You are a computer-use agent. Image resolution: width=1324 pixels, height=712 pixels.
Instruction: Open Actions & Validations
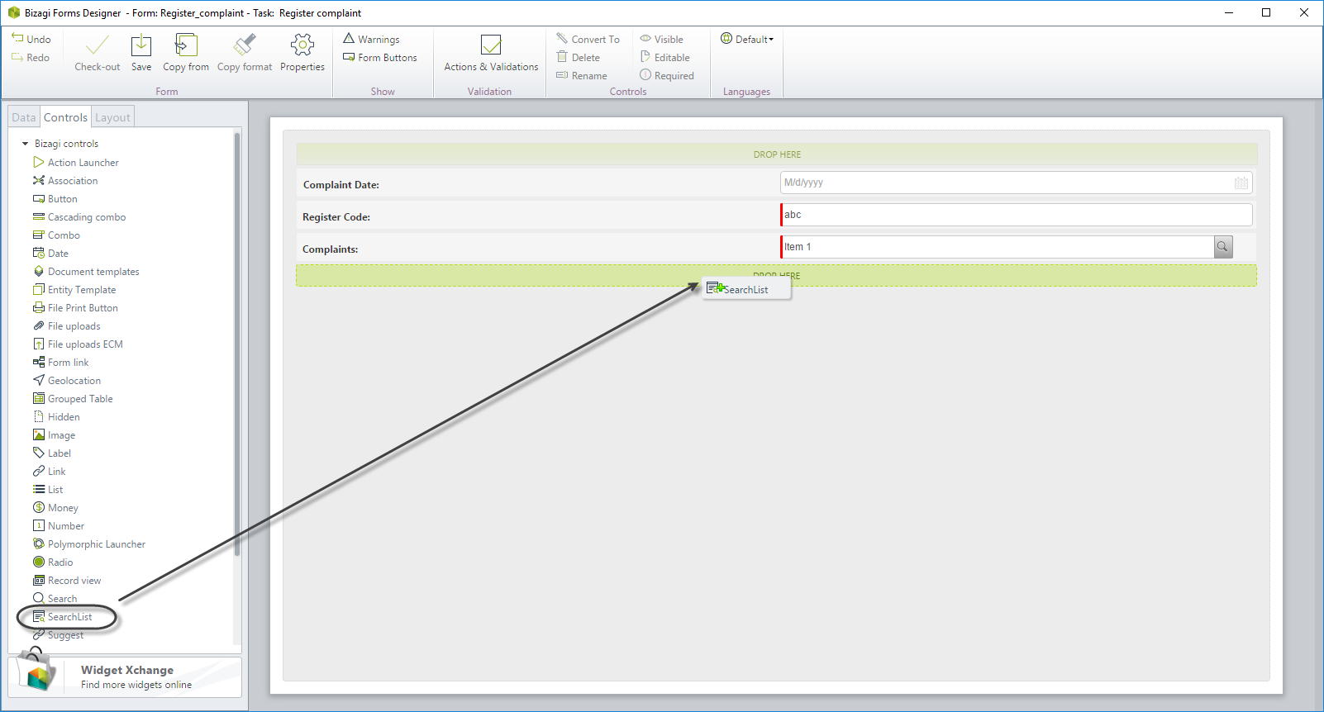[491, 55]
